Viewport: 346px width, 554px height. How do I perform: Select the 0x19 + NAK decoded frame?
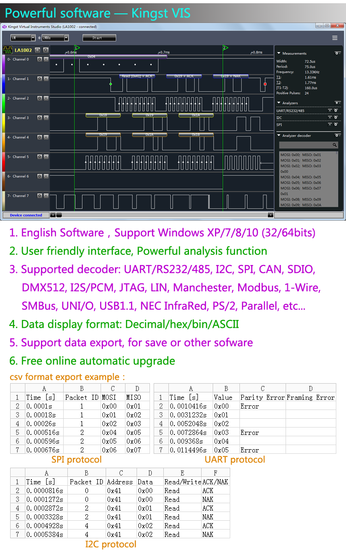click(x=231, y=76)
